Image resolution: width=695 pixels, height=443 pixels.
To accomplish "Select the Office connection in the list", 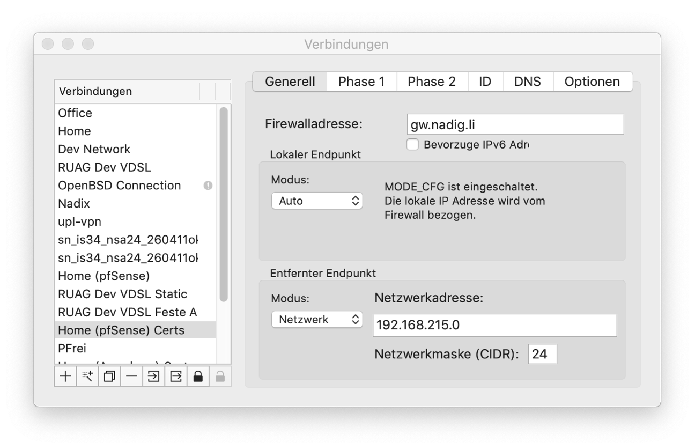I will 75,113.
